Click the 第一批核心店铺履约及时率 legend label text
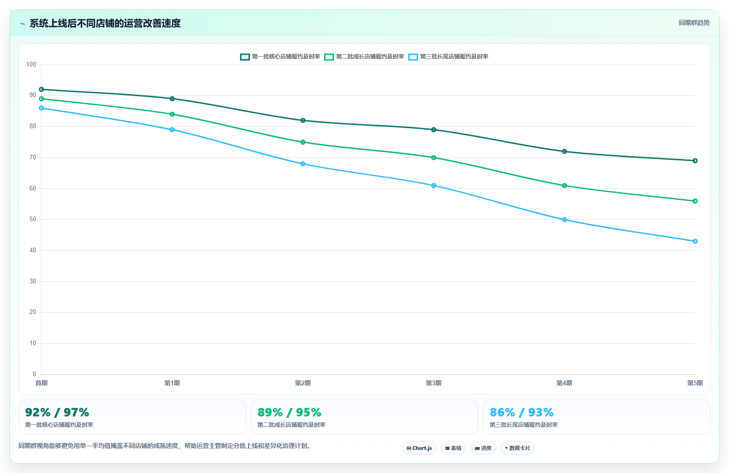 click(x=286, y=57)
